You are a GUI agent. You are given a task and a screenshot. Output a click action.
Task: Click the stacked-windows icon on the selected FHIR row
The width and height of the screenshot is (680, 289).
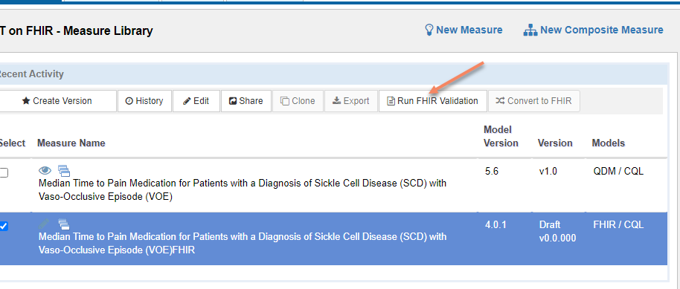(x=64, y=224)
